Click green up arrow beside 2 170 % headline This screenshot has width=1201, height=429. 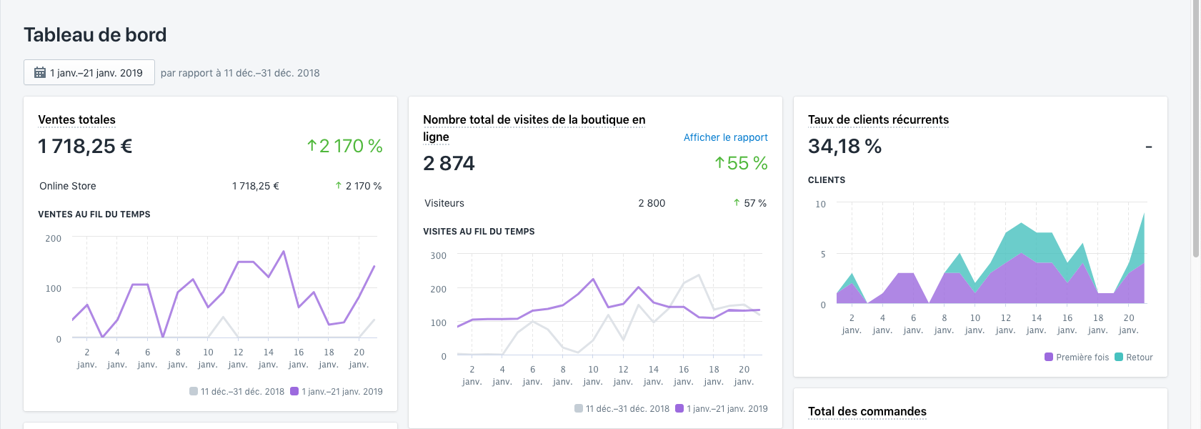pos(312,146)
